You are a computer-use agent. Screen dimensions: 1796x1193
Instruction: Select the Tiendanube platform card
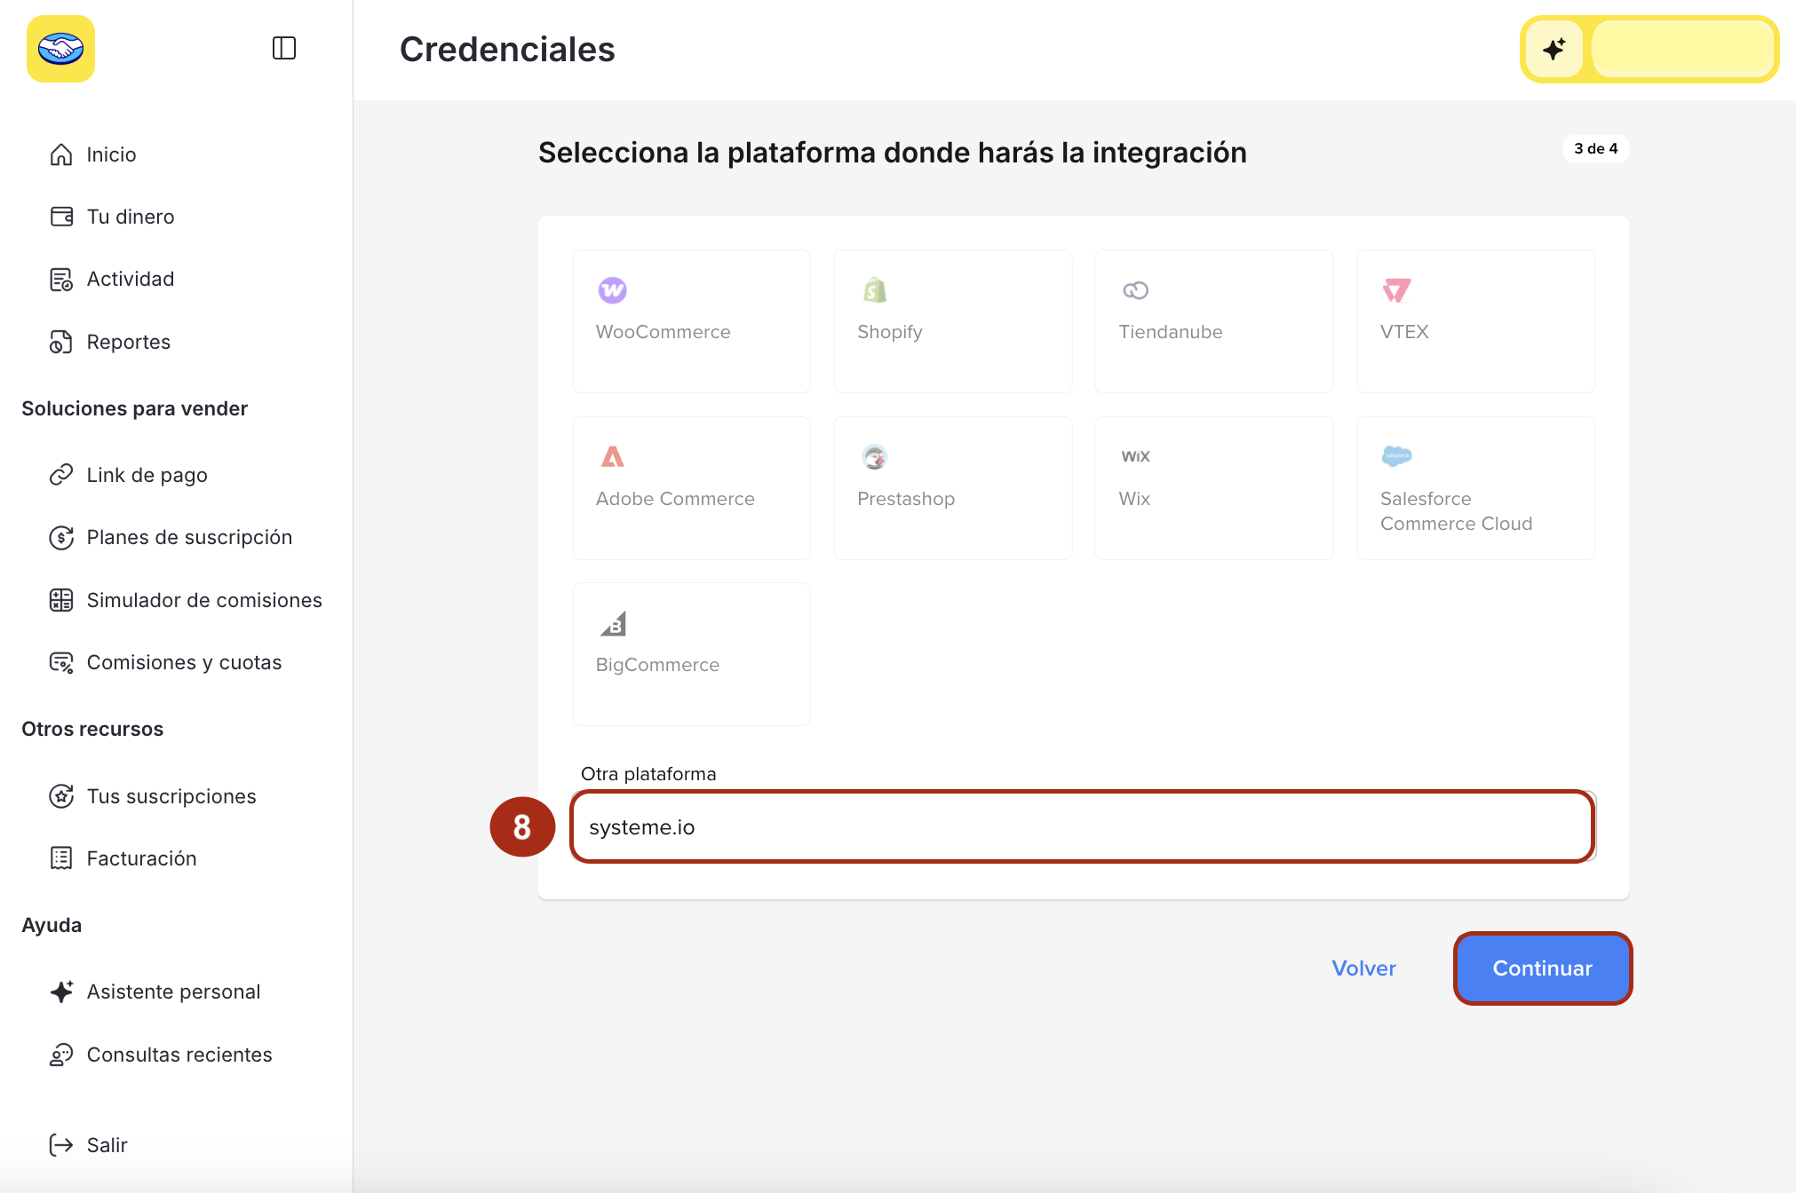coord(1214,321)
